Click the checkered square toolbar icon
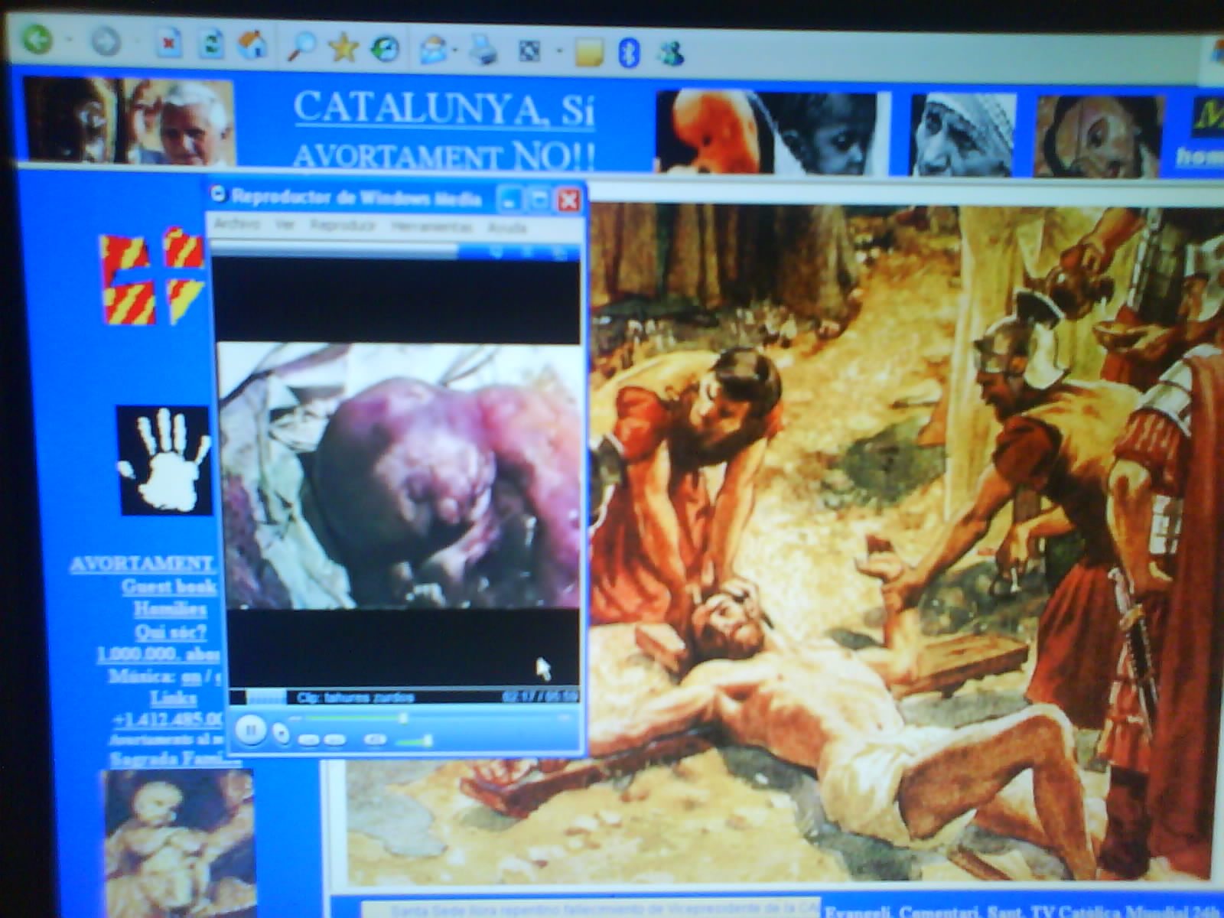The height and width of the screenshot is (918, 1224). pos(529,52)
